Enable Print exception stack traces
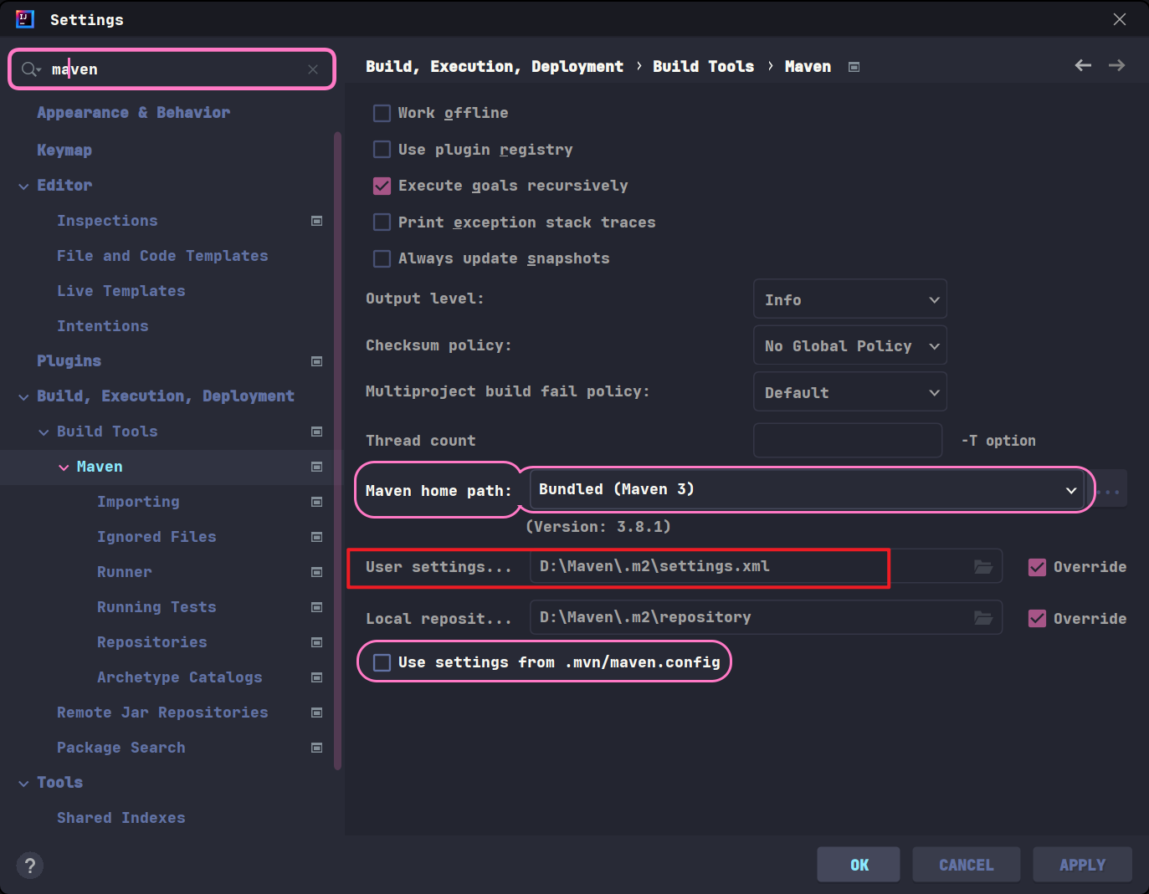 tap(382, 222)
